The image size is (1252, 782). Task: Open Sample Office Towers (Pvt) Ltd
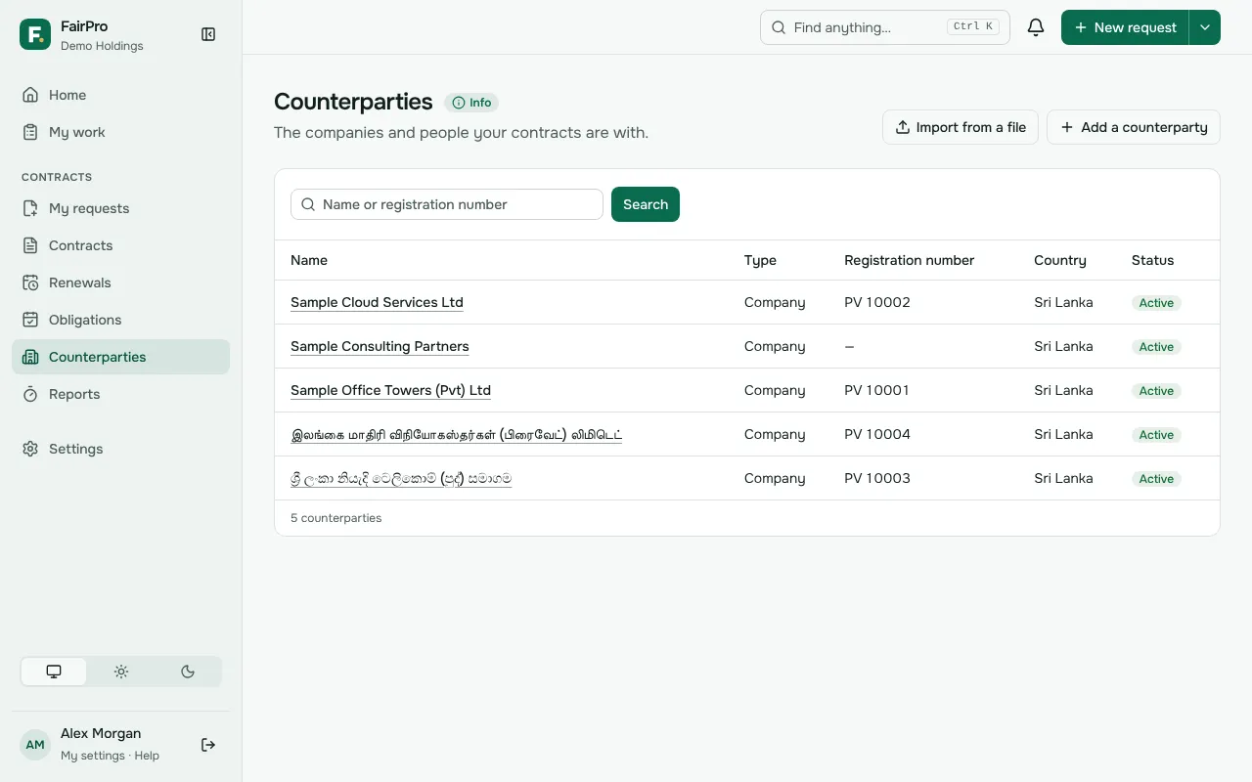(x=390, y=390)
